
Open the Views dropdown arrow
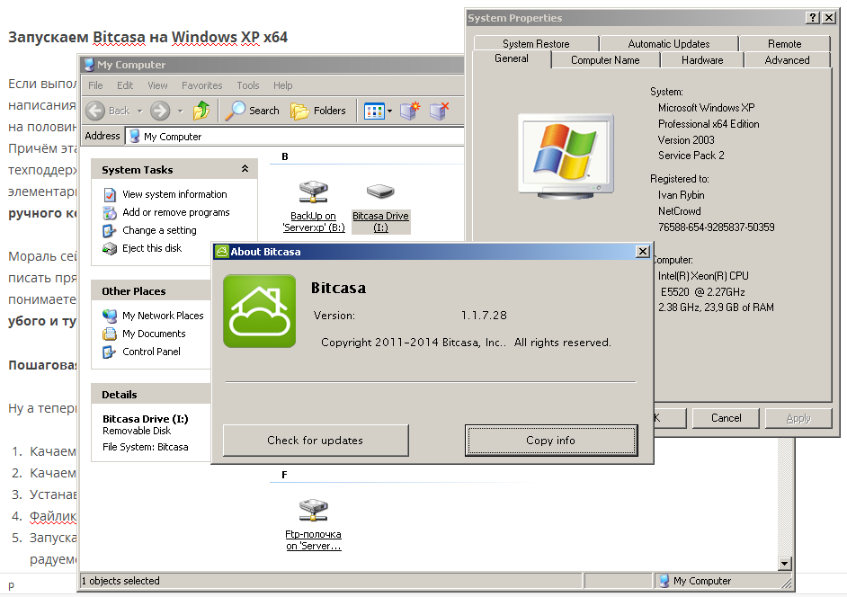click(389, 111)
